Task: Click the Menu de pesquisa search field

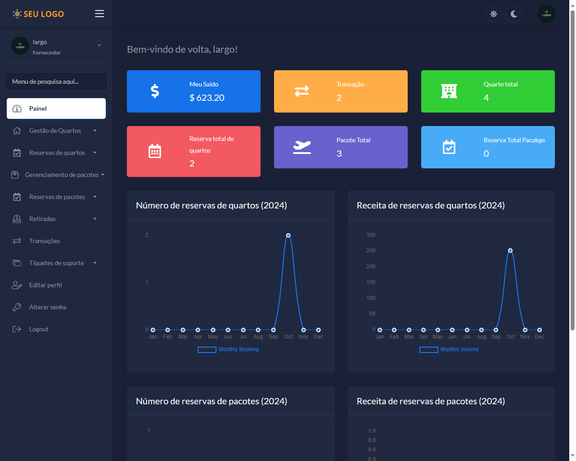Action: (56, 81)
